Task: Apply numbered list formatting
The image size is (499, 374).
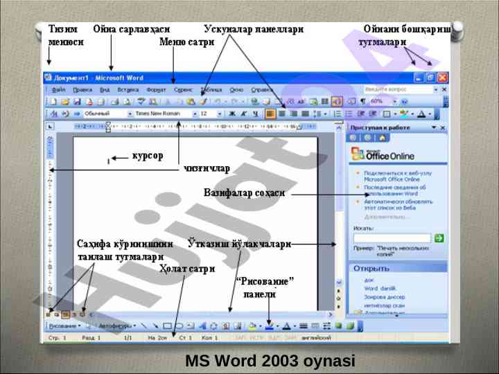Action: point(338,114)
